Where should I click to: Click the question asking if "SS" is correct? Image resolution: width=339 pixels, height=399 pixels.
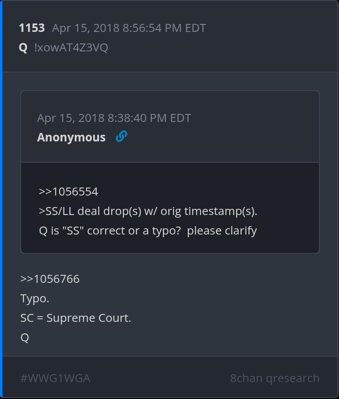148,231
